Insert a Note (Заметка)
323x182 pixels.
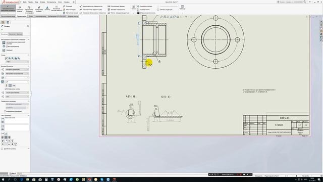47,8
